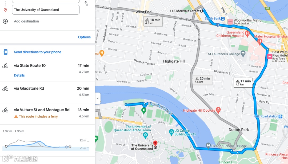Click the elevation profile chart
This screenshot has height=164, width=288.
(x=46, y=145)
